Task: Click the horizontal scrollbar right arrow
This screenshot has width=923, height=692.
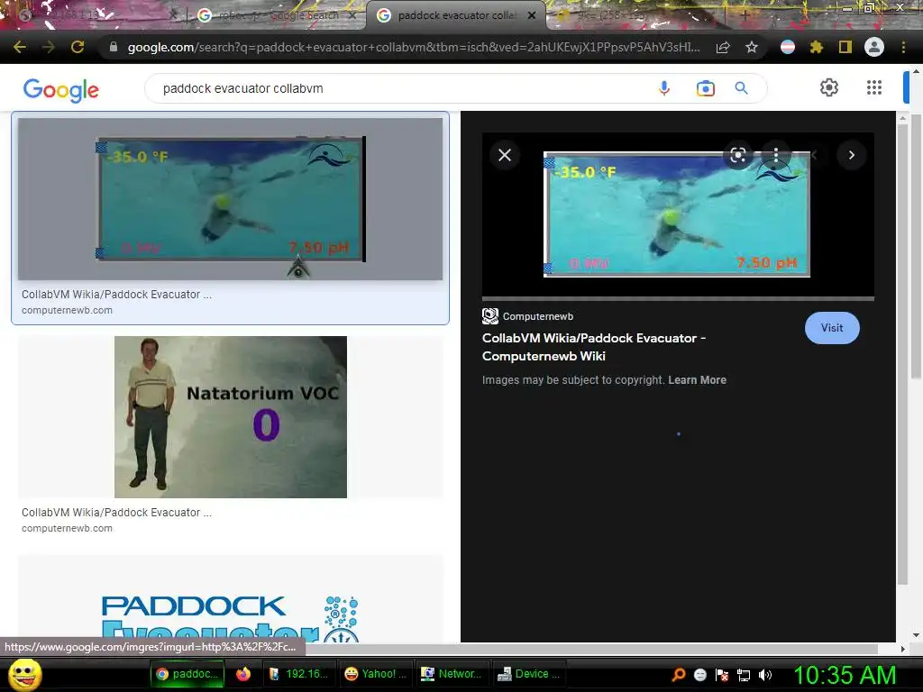Action: [902, 649]
